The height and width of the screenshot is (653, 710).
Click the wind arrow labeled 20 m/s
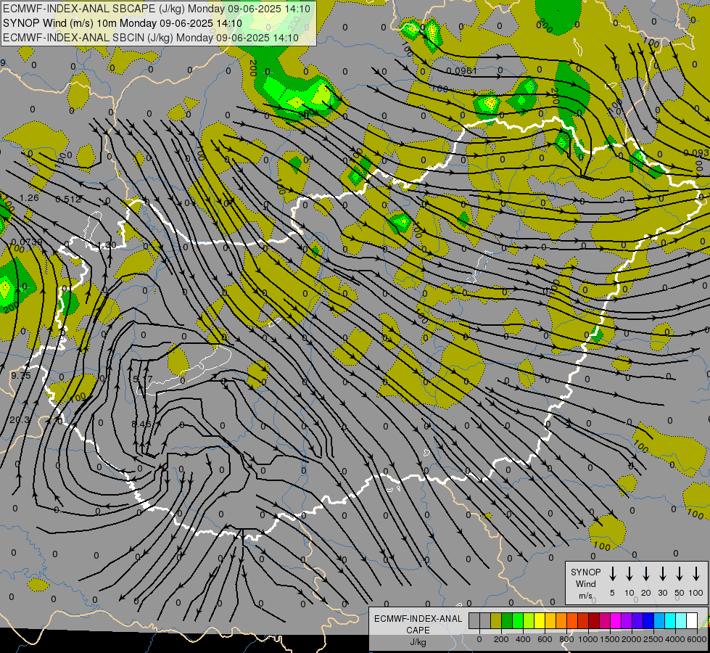click(645, 573)
